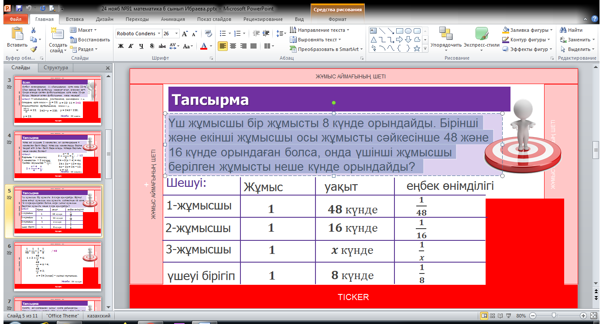Image resolution: width=603 pixels, height=324 pixels.
Task: Toggle strikethrough abc formatting
Action: click(162, 46)
